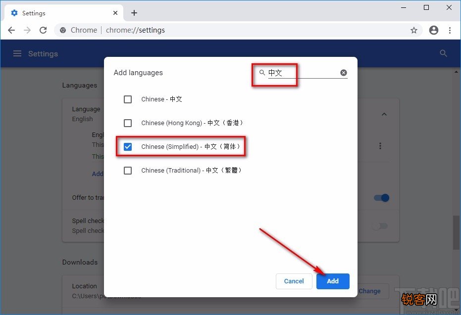This screenshot has width=461, height=315.
Task: Select the Settings browser tab
Action: [64, 13]
